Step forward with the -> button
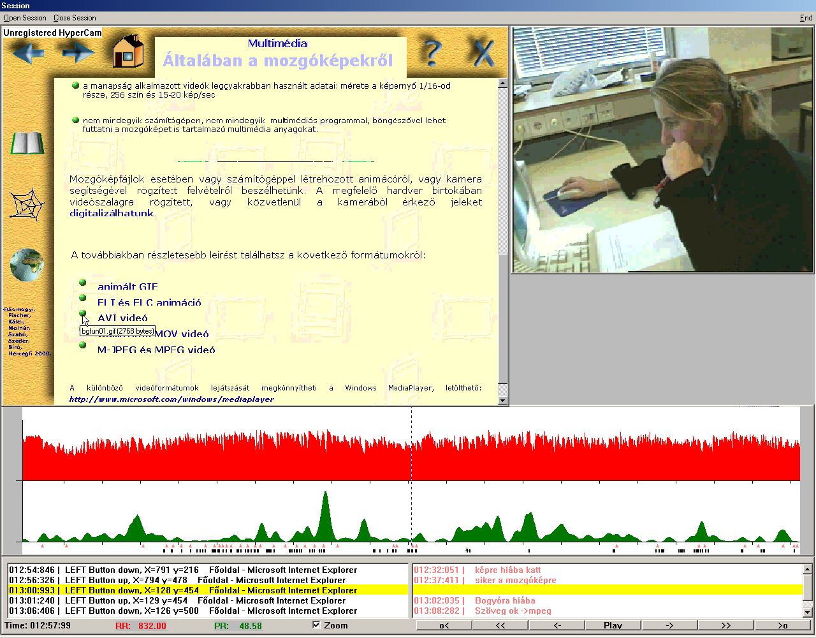 (669, 625)
